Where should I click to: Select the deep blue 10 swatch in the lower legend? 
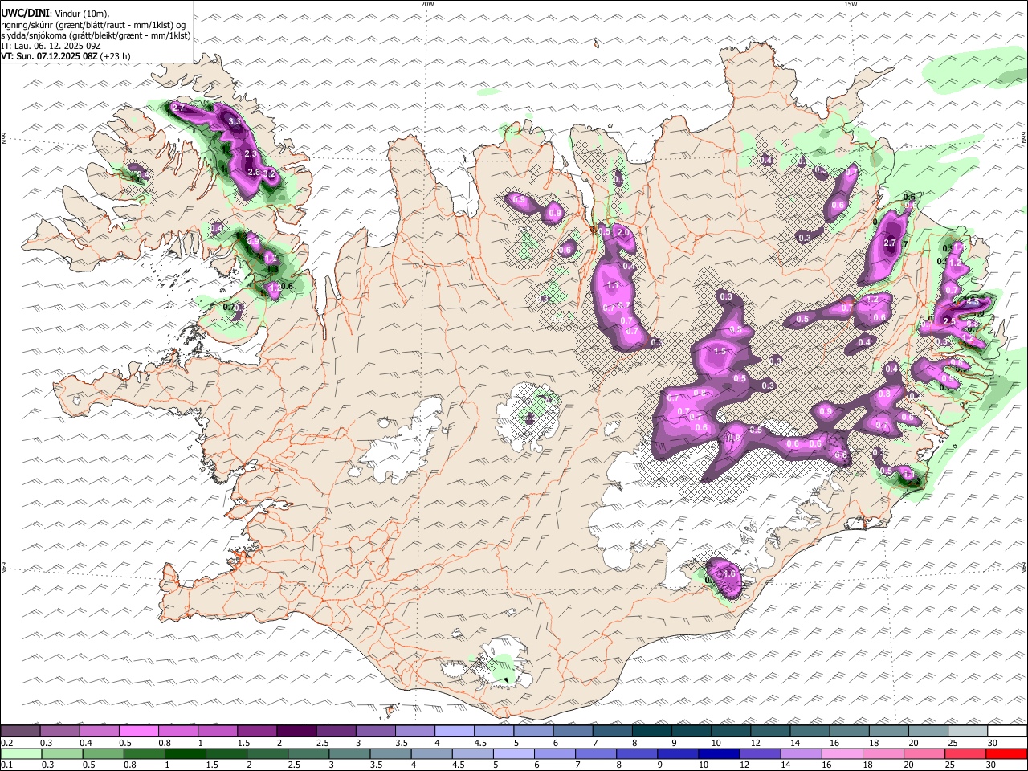pos(719,754)
